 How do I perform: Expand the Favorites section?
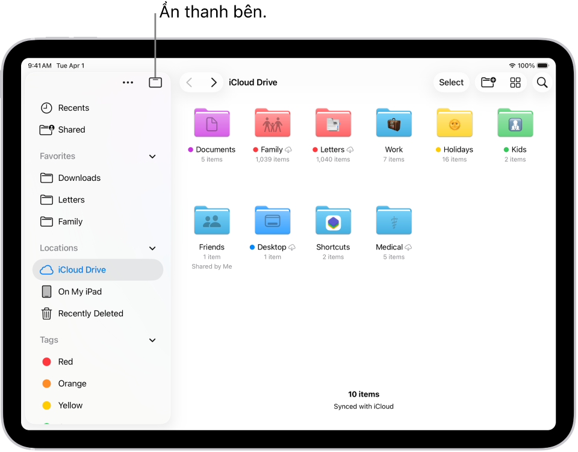(x=152, y=156)
